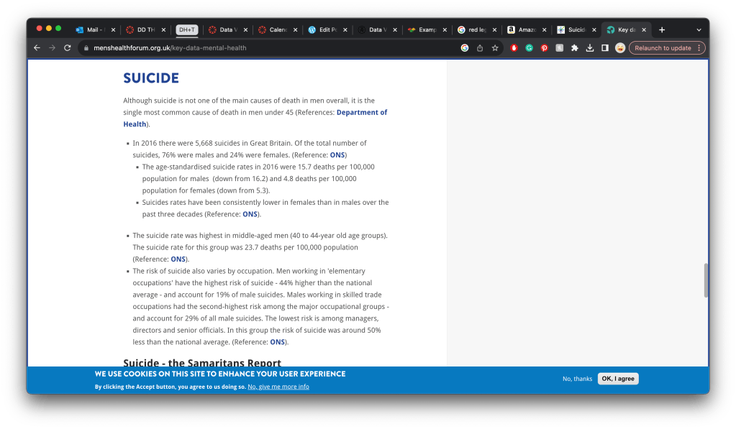The height and width of the screenshot is (429, 736).
Task: Click the share page icon in address bar
Action: [x=480, y=48]
